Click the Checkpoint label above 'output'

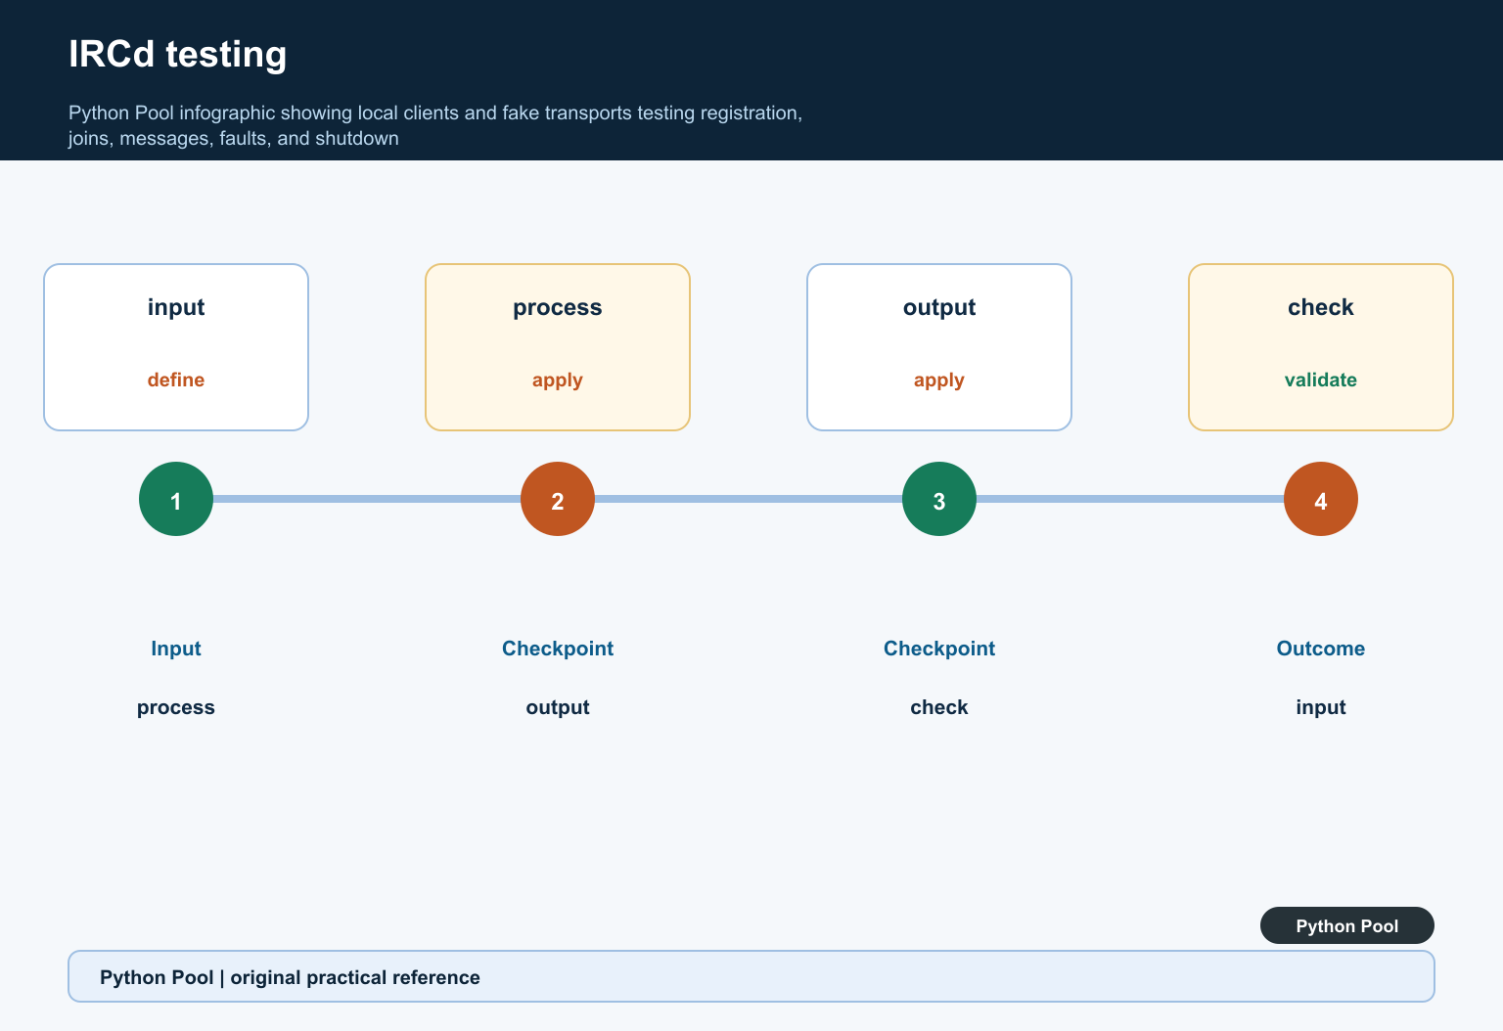click(558, 649)
